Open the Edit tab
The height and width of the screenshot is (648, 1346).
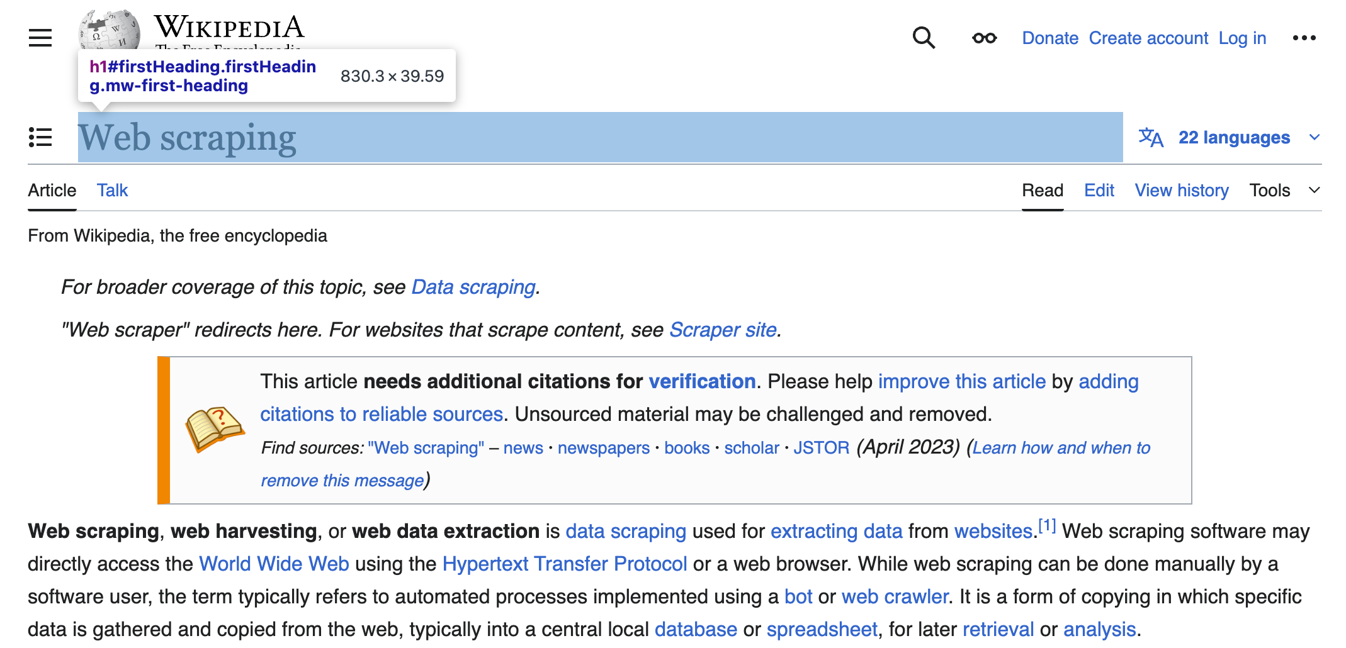pyautogui.click(x=1099, y=190)
